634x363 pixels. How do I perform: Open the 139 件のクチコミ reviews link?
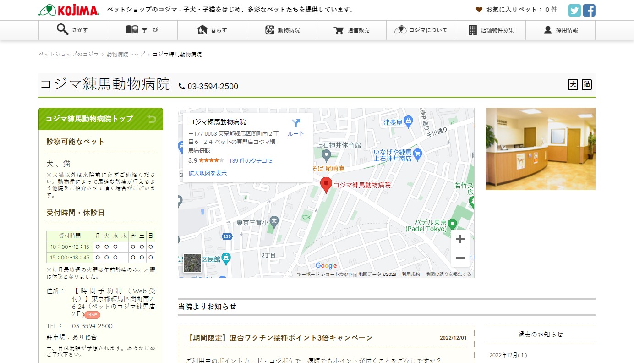tap(251, 161)
